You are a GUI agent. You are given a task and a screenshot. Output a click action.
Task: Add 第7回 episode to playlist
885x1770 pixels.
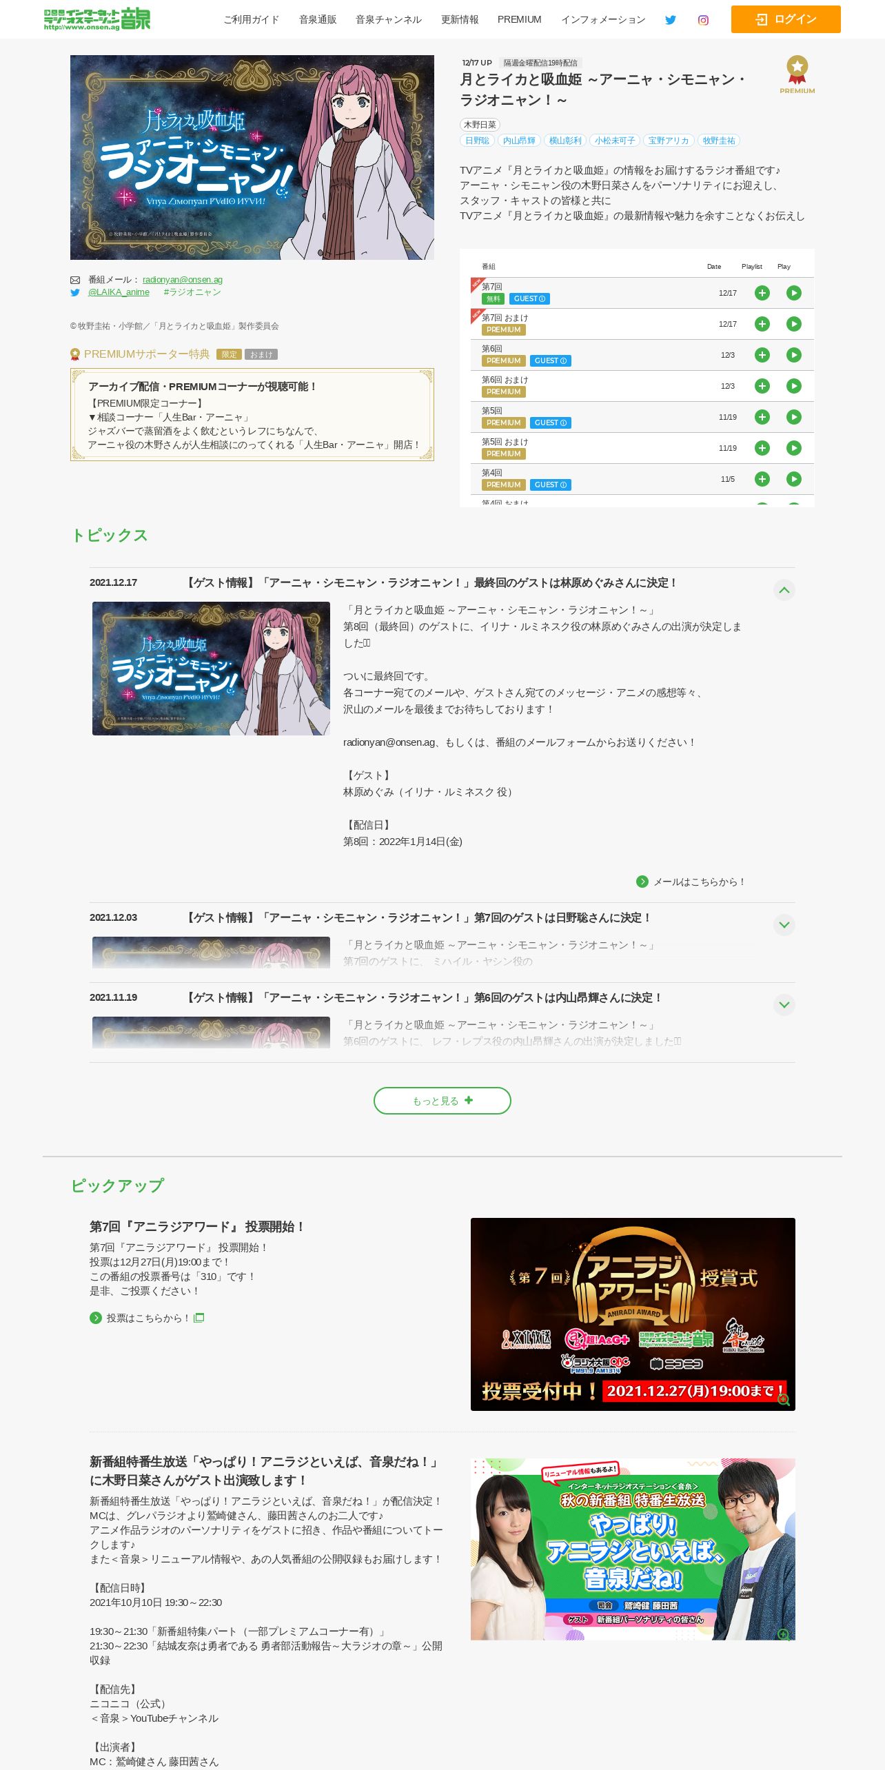pyautogui.click(x=762, y=293)
